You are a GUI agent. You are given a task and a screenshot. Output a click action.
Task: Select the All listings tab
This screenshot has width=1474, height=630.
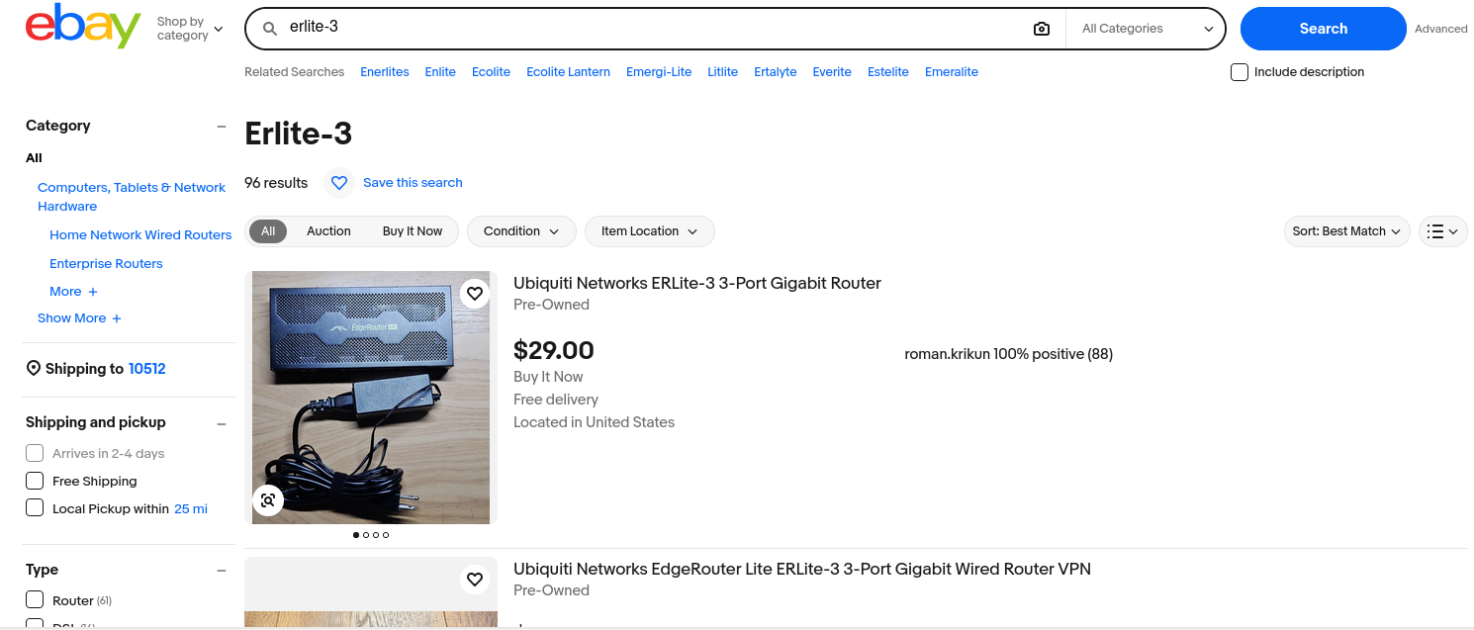click(x=268, y=231)
